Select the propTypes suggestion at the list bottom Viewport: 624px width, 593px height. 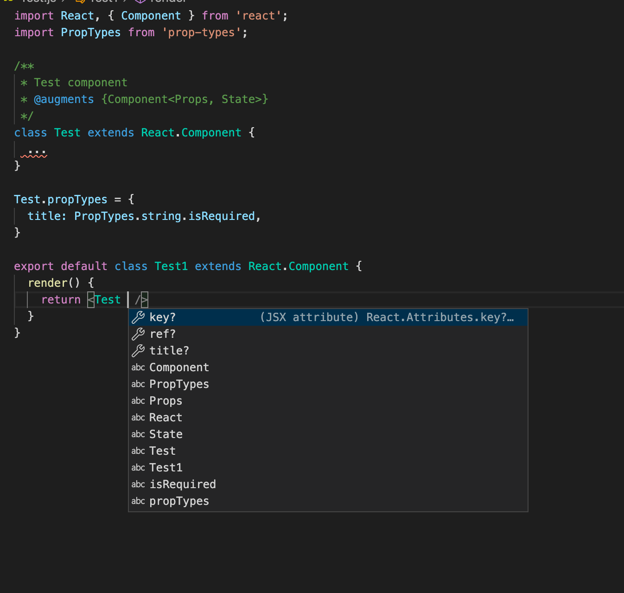179,501
